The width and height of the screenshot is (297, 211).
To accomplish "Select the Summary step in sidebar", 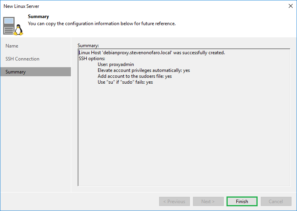I will pos(16,72).
